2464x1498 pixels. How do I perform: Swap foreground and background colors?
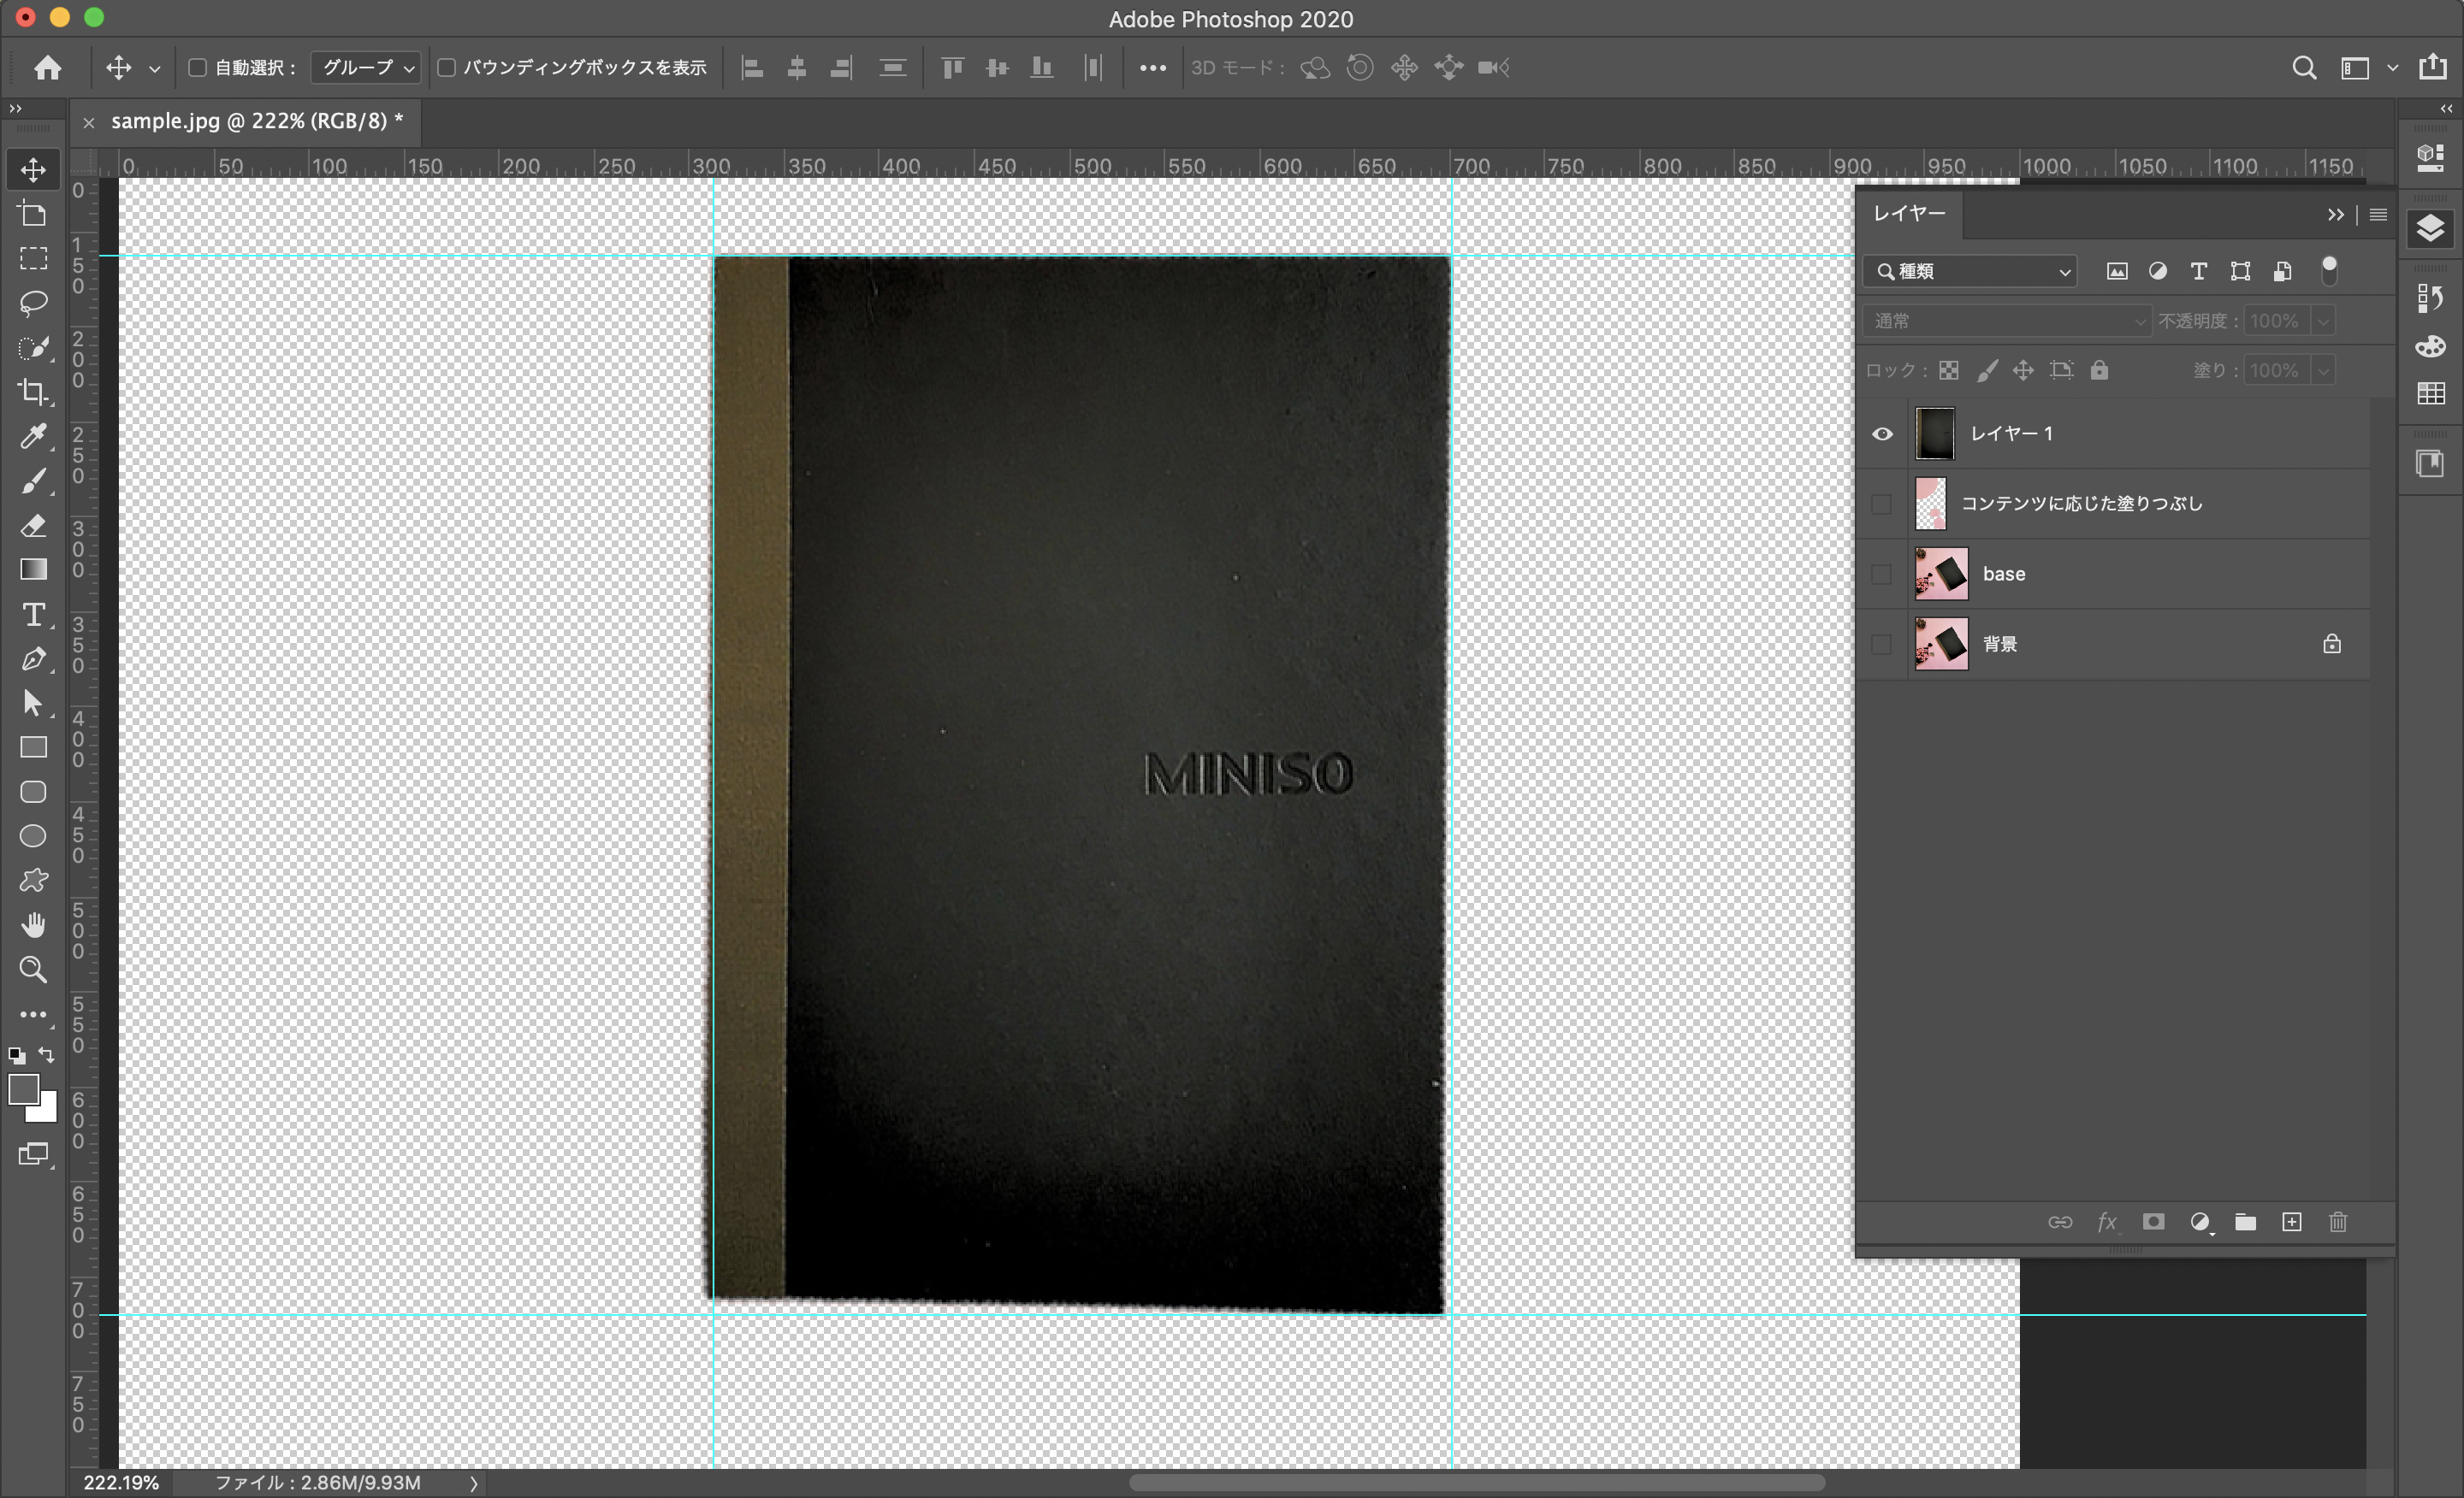(x=47, y=1055)
